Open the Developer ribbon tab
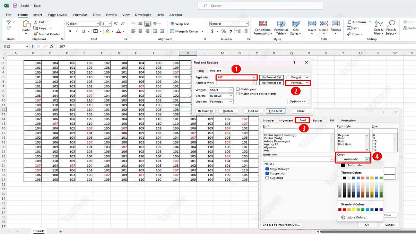Viewport: 416px width, 234px height. click(x=142, y=15)
